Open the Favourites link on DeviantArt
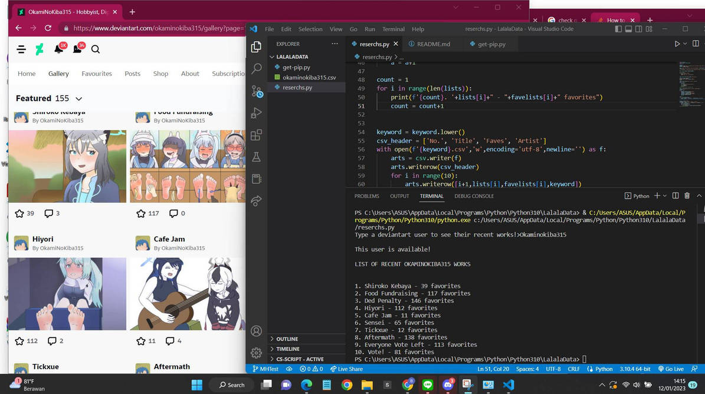The width and height of the screenshot is (705, 394). [97, 74]
